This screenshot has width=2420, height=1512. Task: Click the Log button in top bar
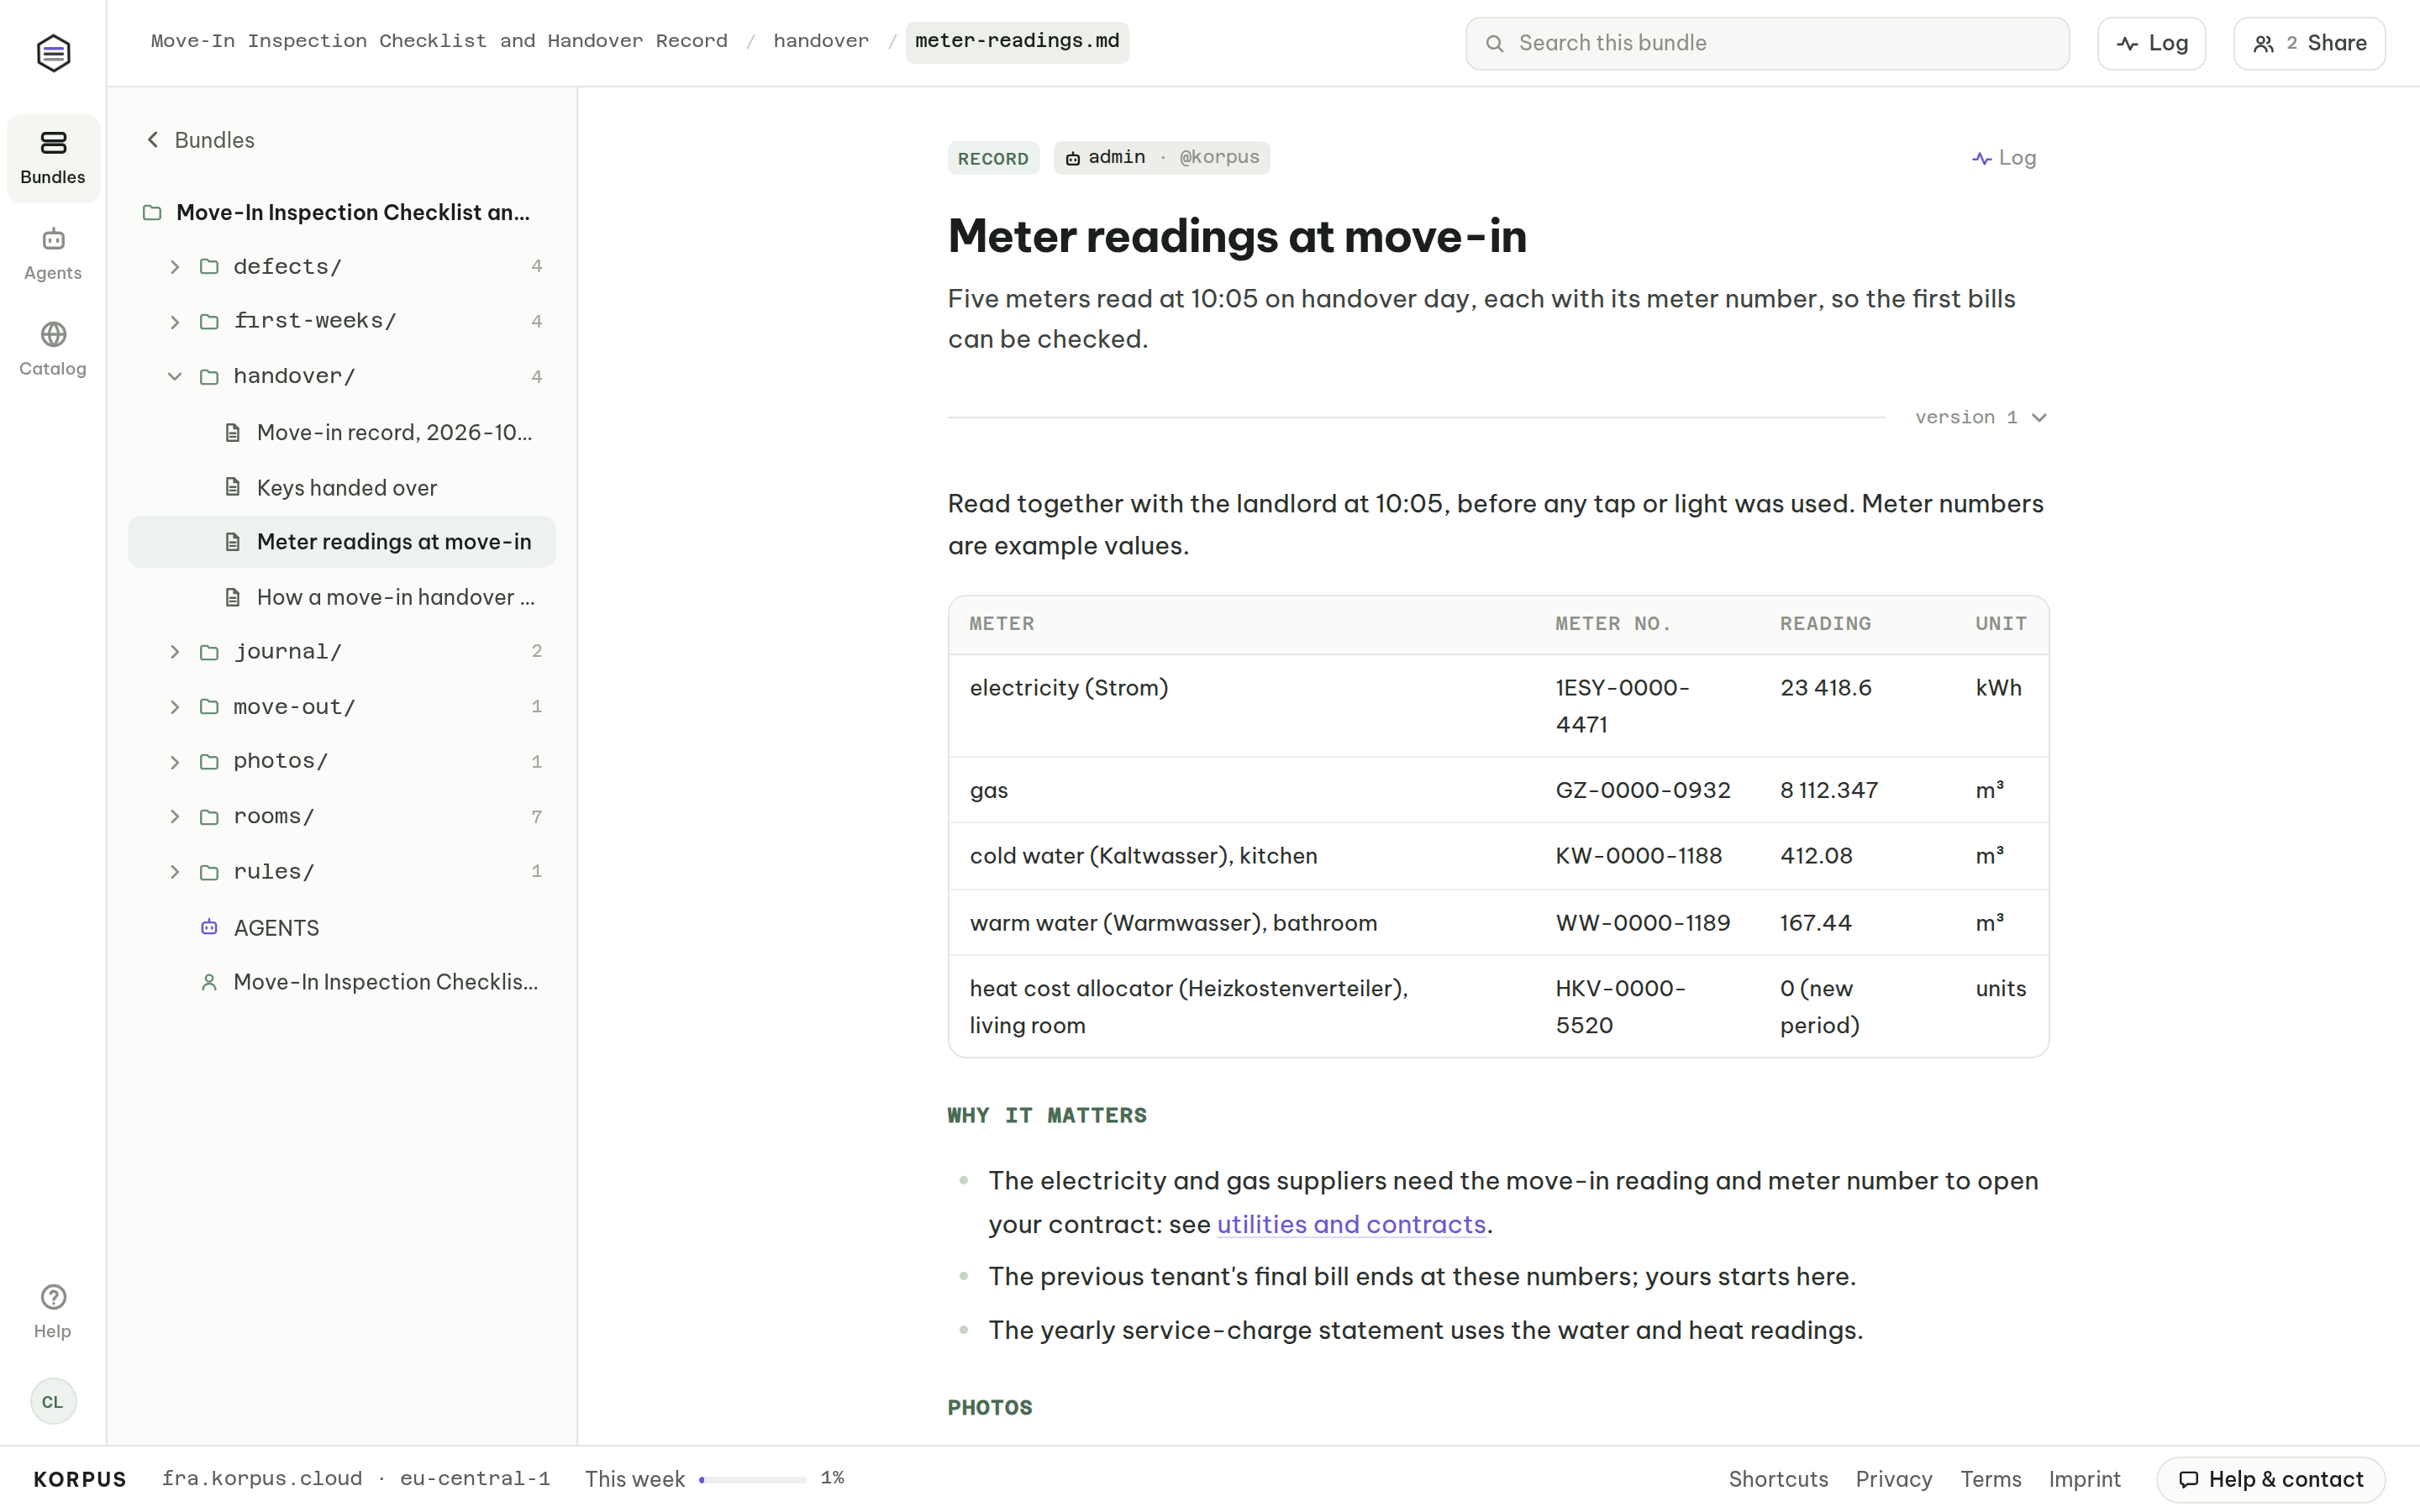click(x=2151, y=43)
